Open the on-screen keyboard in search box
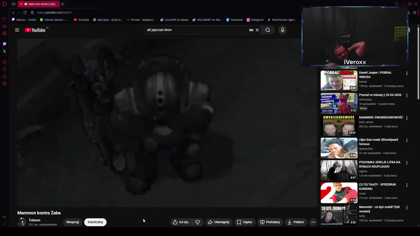The width and height of the screenshot is (420, 236). 251,30
